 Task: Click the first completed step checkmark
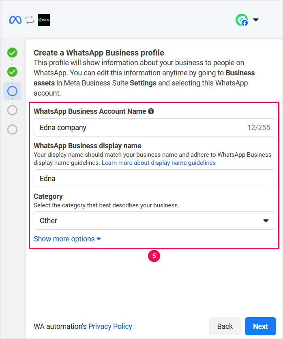click(x=13, y=53)
